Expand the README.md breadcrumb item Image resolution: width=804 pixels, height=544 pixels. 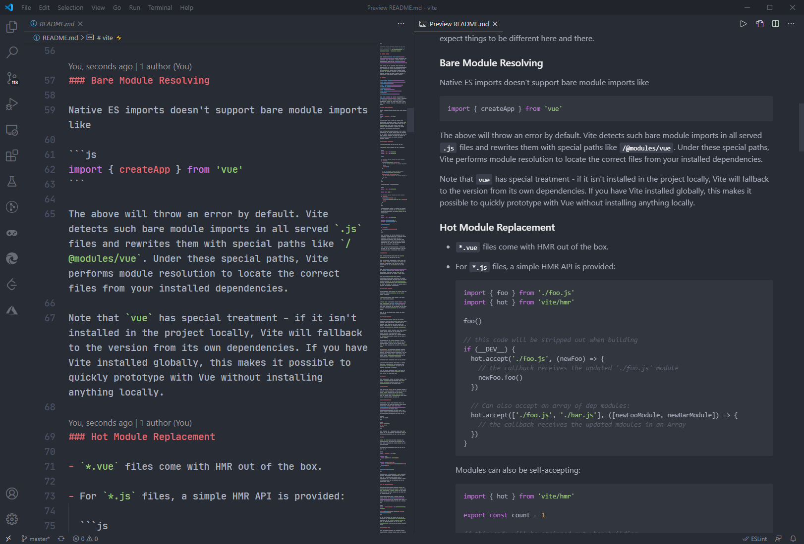(60, 38)
